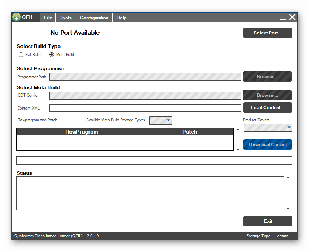Open the Configuration menu
The height and width of the screenshot is (251, 309).
[x=94, y=18]
